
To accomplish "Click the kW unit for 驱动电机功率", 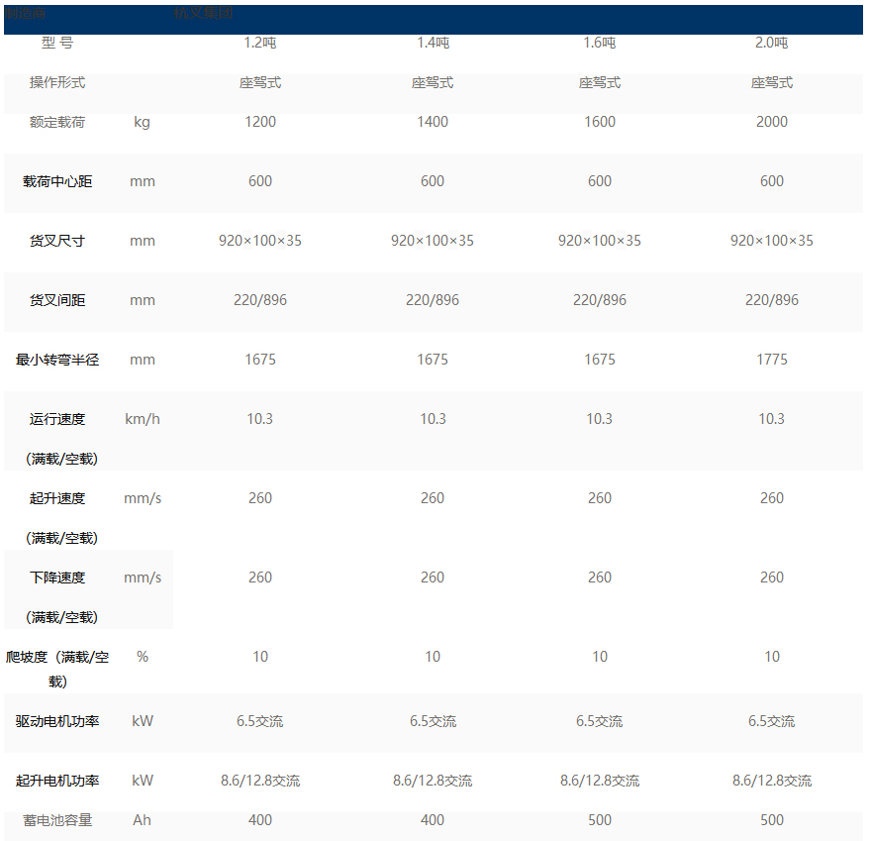I will pyautogui.click(x=143, y=721).
